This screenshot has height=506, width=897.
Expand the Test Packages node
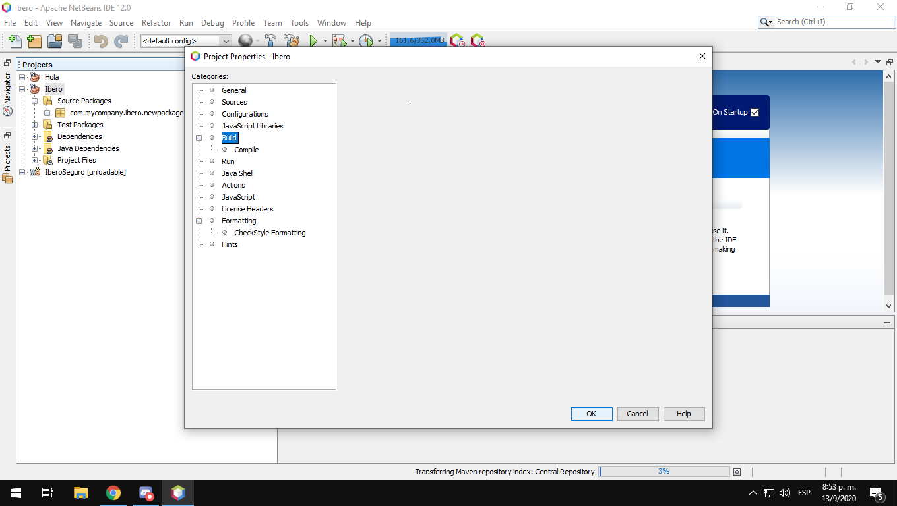pos(35,125)
